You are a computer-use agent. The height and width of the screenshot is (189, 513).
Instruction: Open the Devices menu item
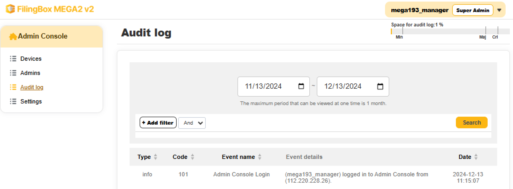pos(31,59)
